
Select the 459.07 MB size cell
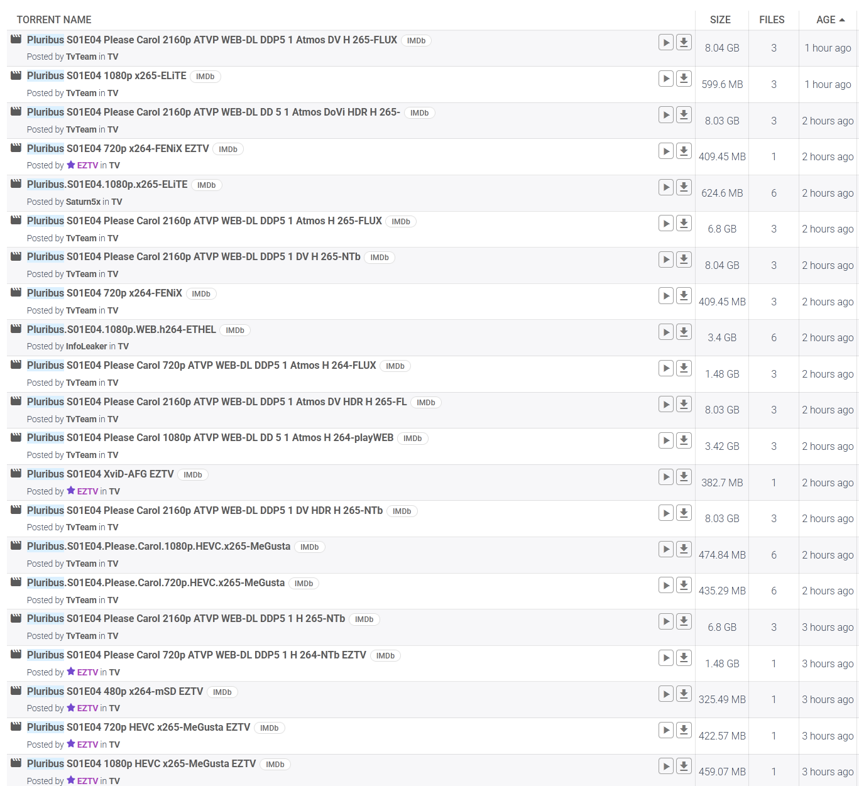(x=722, y=772)
